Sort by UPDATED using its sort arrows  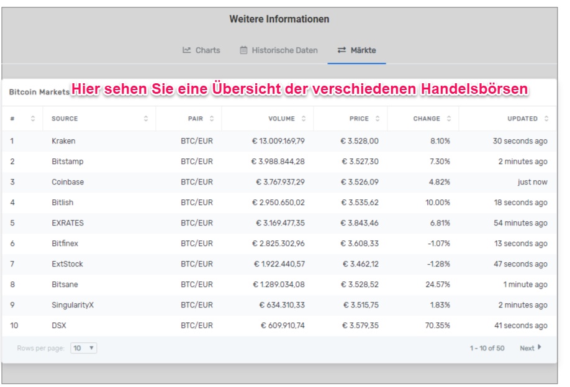(546, 119)
